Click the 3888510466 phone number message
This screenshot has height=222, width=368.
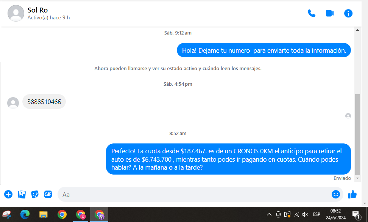[x=44, y=102]
